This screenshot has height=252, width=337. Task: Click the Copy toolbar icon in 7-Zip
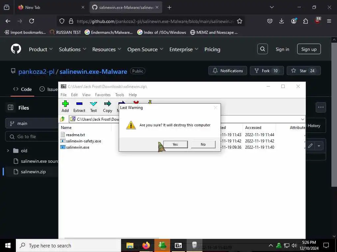[108, 107]
